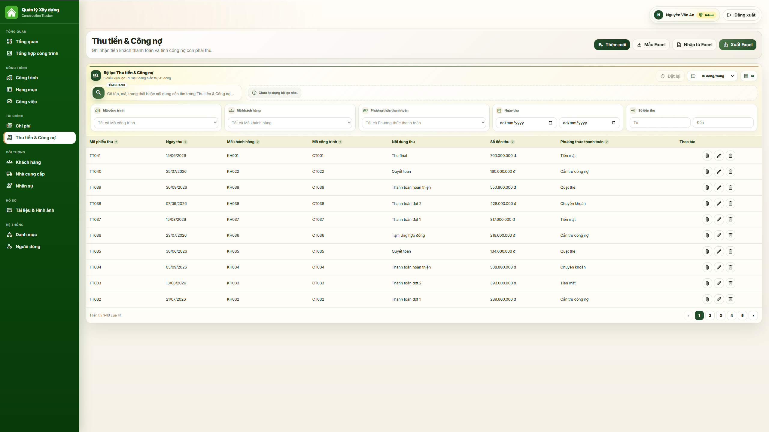Click the Số tiền thu Từ field
This screenshot has width=769, height=432.
[x=660, y=123]
